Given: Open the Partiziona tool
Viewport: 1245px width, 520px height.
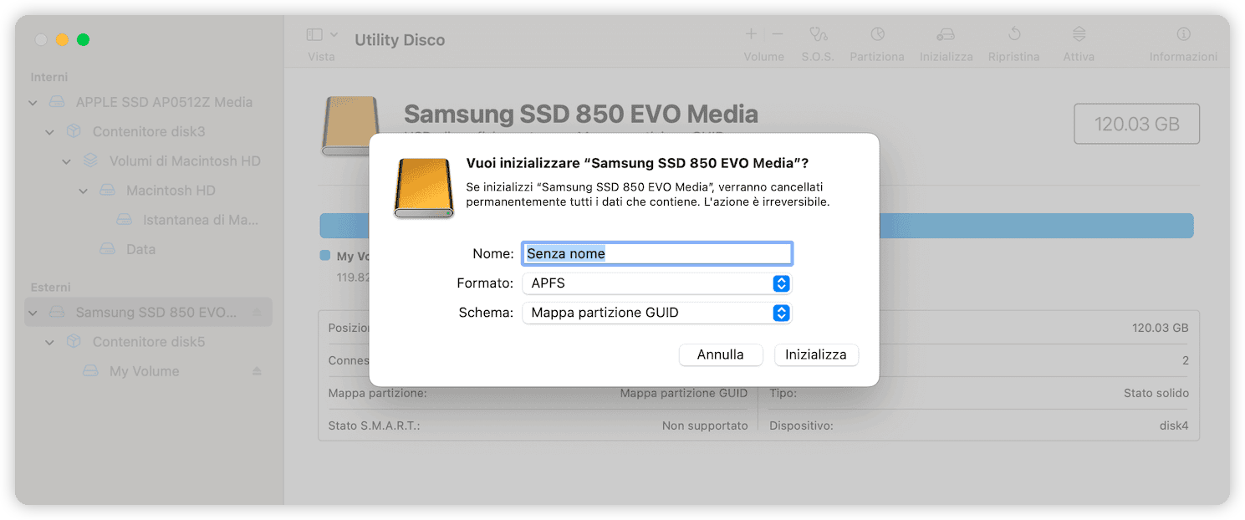Looking at the screenshot, I should (x=877, y=34).
